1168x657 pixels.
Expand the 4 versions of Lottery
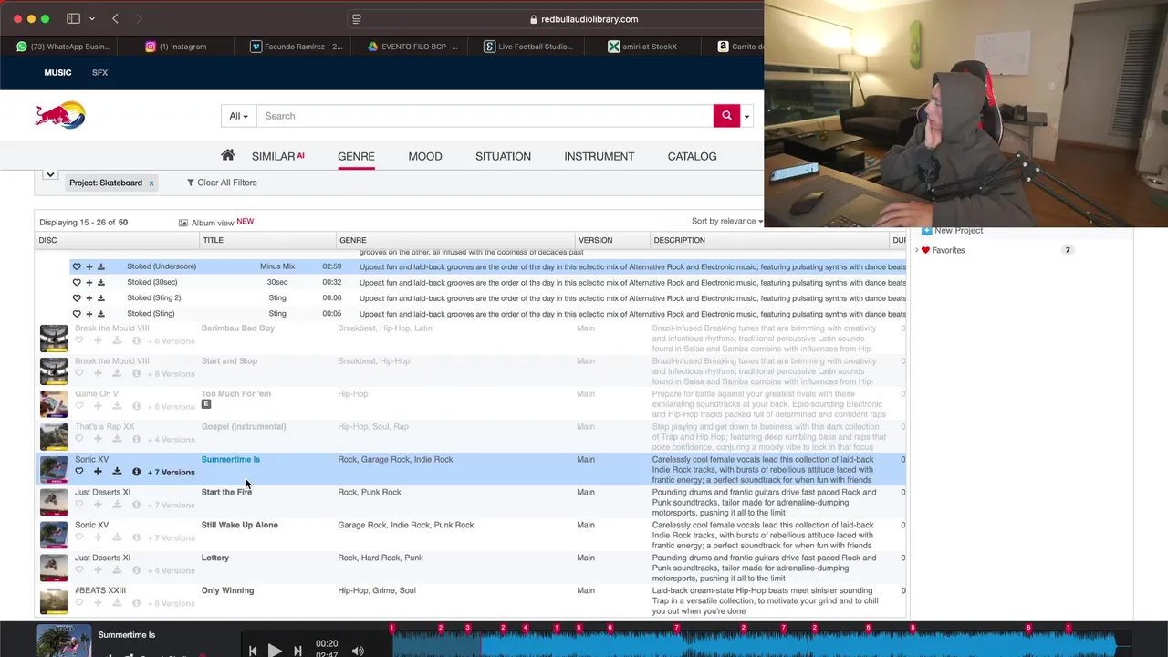[172, 570]
